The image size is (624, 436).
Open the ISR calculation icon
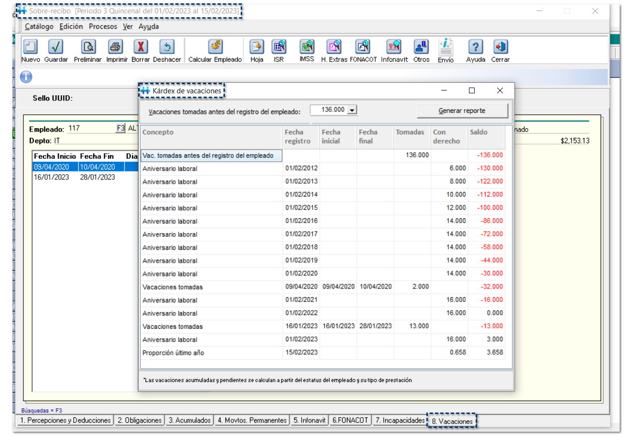click(x=279, y=47)
